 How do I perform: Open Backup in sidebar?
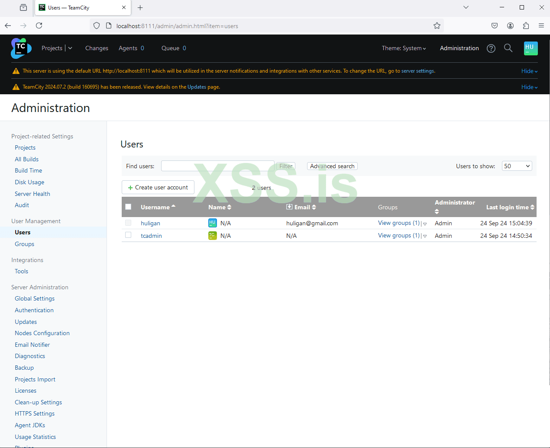coord(24,368)
